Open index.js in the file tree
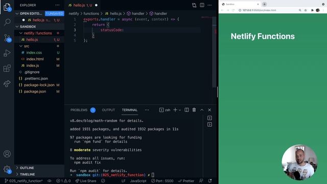Viewport: 327px width, 184px height. (x=39, y=65)
